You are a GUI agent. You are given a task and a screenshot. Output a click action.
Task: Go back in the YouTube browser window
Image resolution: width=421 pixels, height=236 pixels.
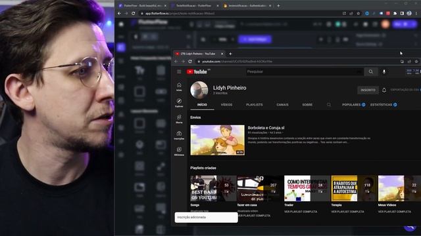point(176,61)
